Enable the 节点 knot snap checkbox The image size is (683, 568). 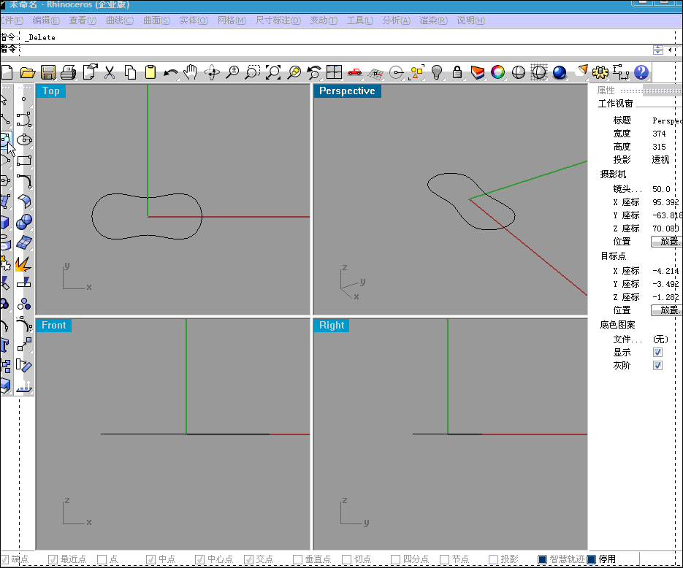[x=445, y=559]
